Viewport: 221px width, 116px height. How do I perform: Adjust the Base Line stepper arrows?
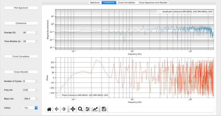point(37,99)
